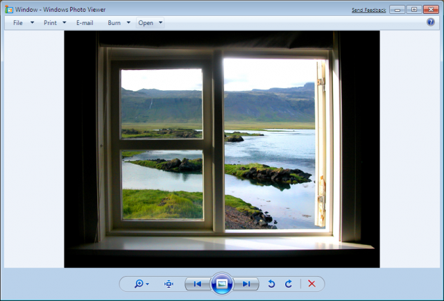Image resolution: width=444 pixels, height=301 pixels.
Task: Expand the Open dropdown arrow
Action: tap(160, 22)
